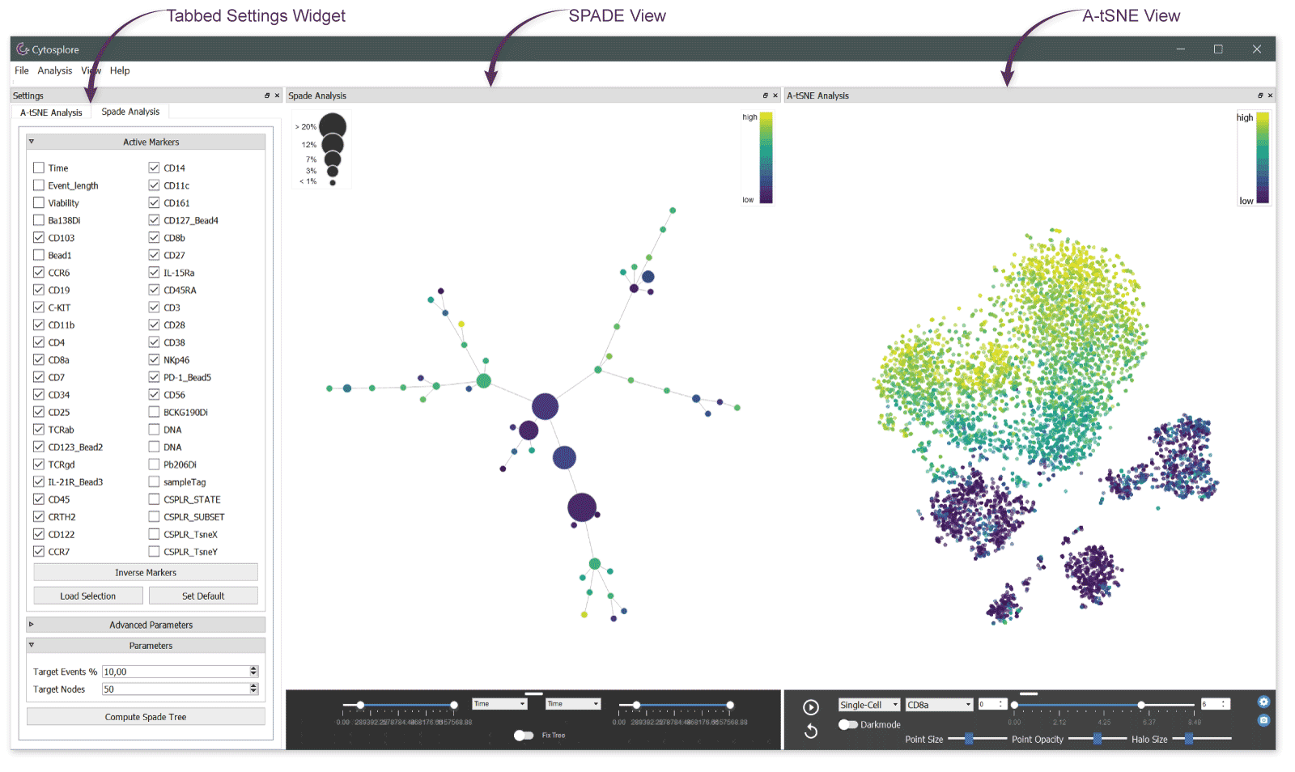Click the Compute Spade Tree button
Screen dimensions: 1295x772
pyautogui.click(x=146, y=717)
